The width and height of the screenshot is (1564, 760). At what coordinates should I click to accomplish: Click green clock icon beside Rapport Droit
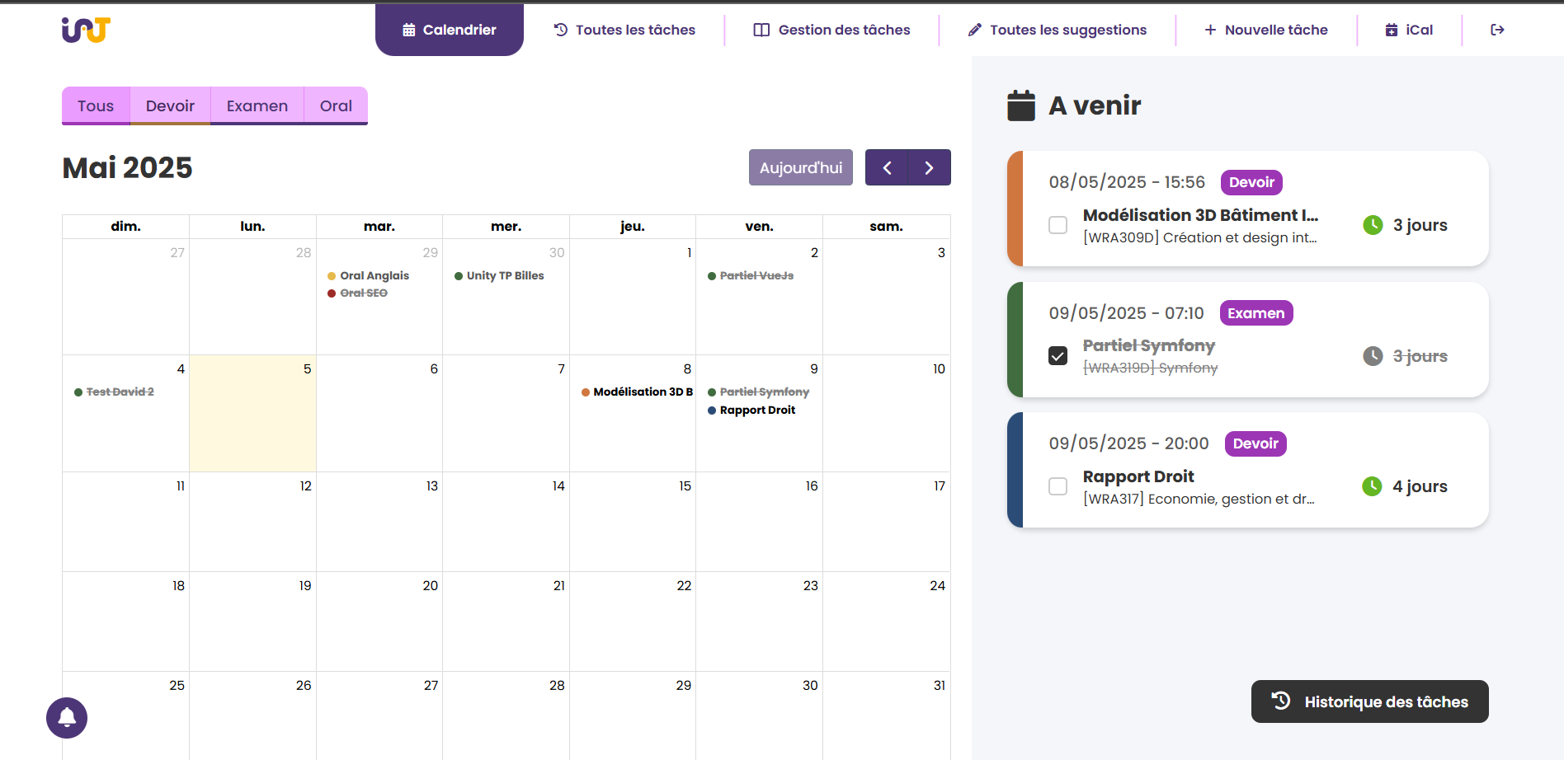(1372, 486)
